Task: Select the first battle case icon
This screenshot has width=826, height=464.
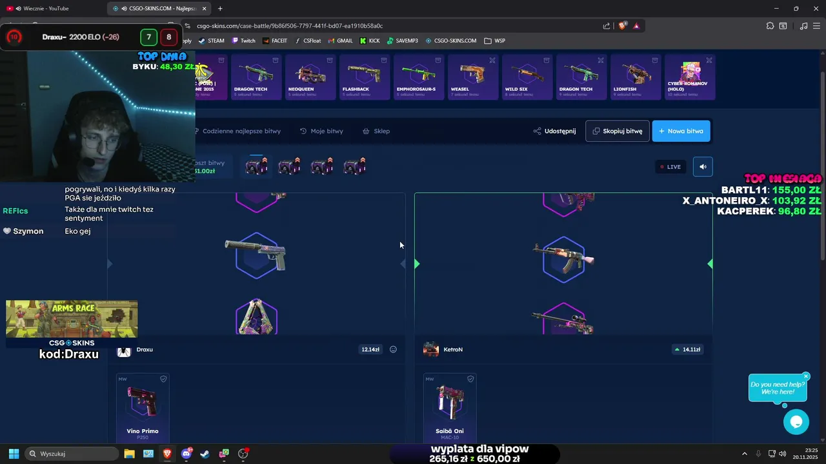Action: coord(257,166)
